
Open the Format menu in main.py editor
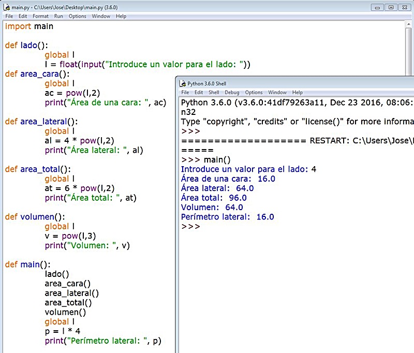tap(40, 16)
